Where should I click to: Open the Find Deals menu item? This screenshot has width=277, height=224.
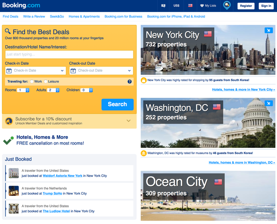[10, 16]
